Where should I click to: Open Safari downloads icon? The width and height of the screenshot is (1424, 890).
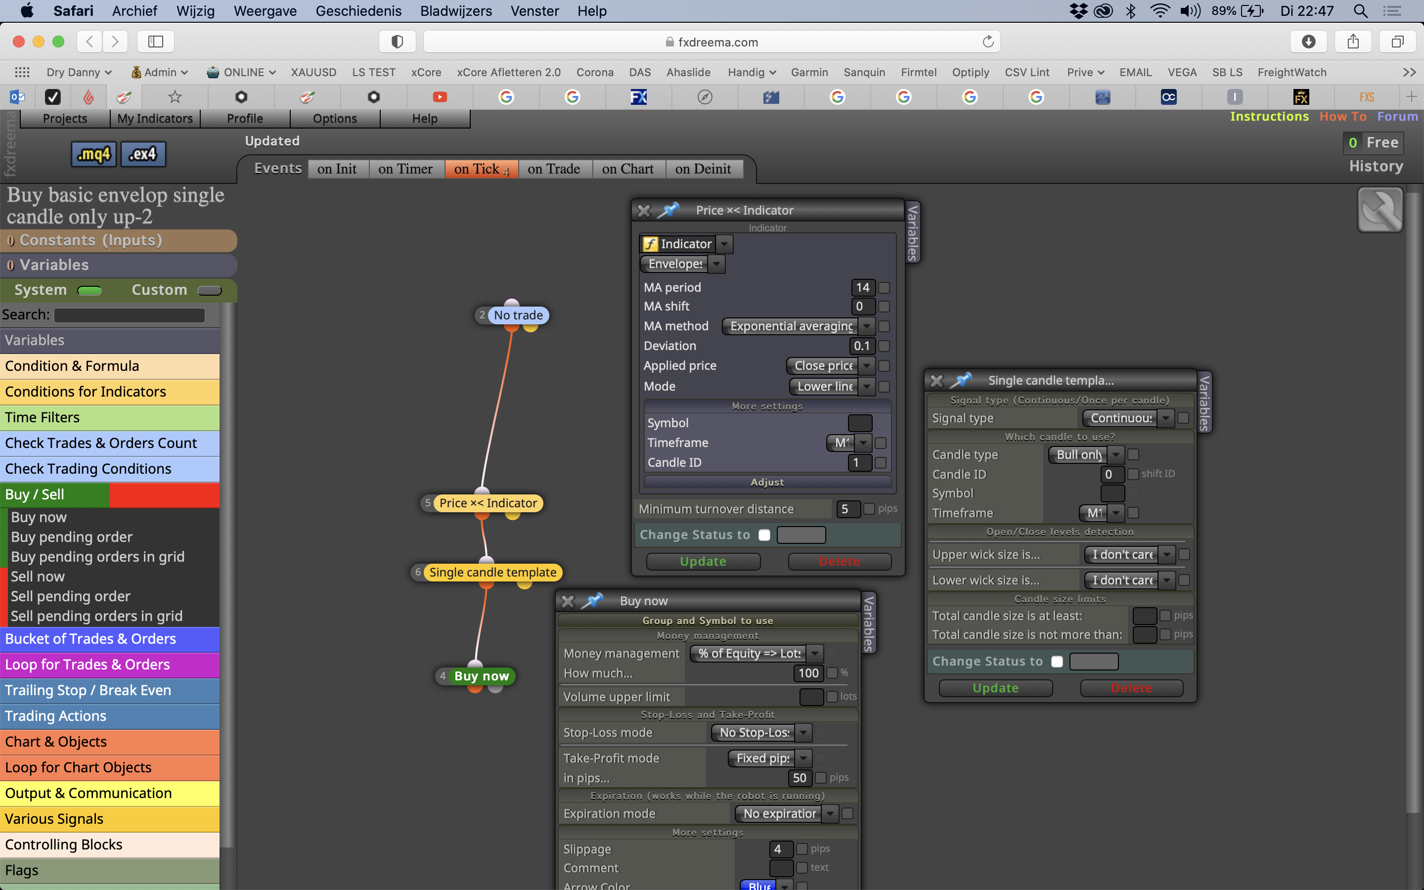[1308, 41]
